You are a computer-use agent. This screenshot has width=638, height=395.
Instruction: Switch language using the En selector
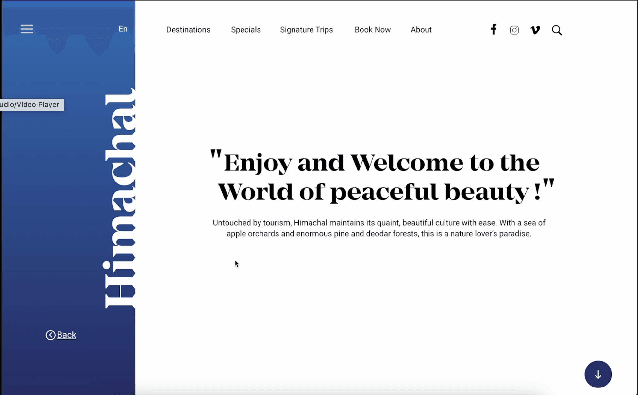[123, 29]
